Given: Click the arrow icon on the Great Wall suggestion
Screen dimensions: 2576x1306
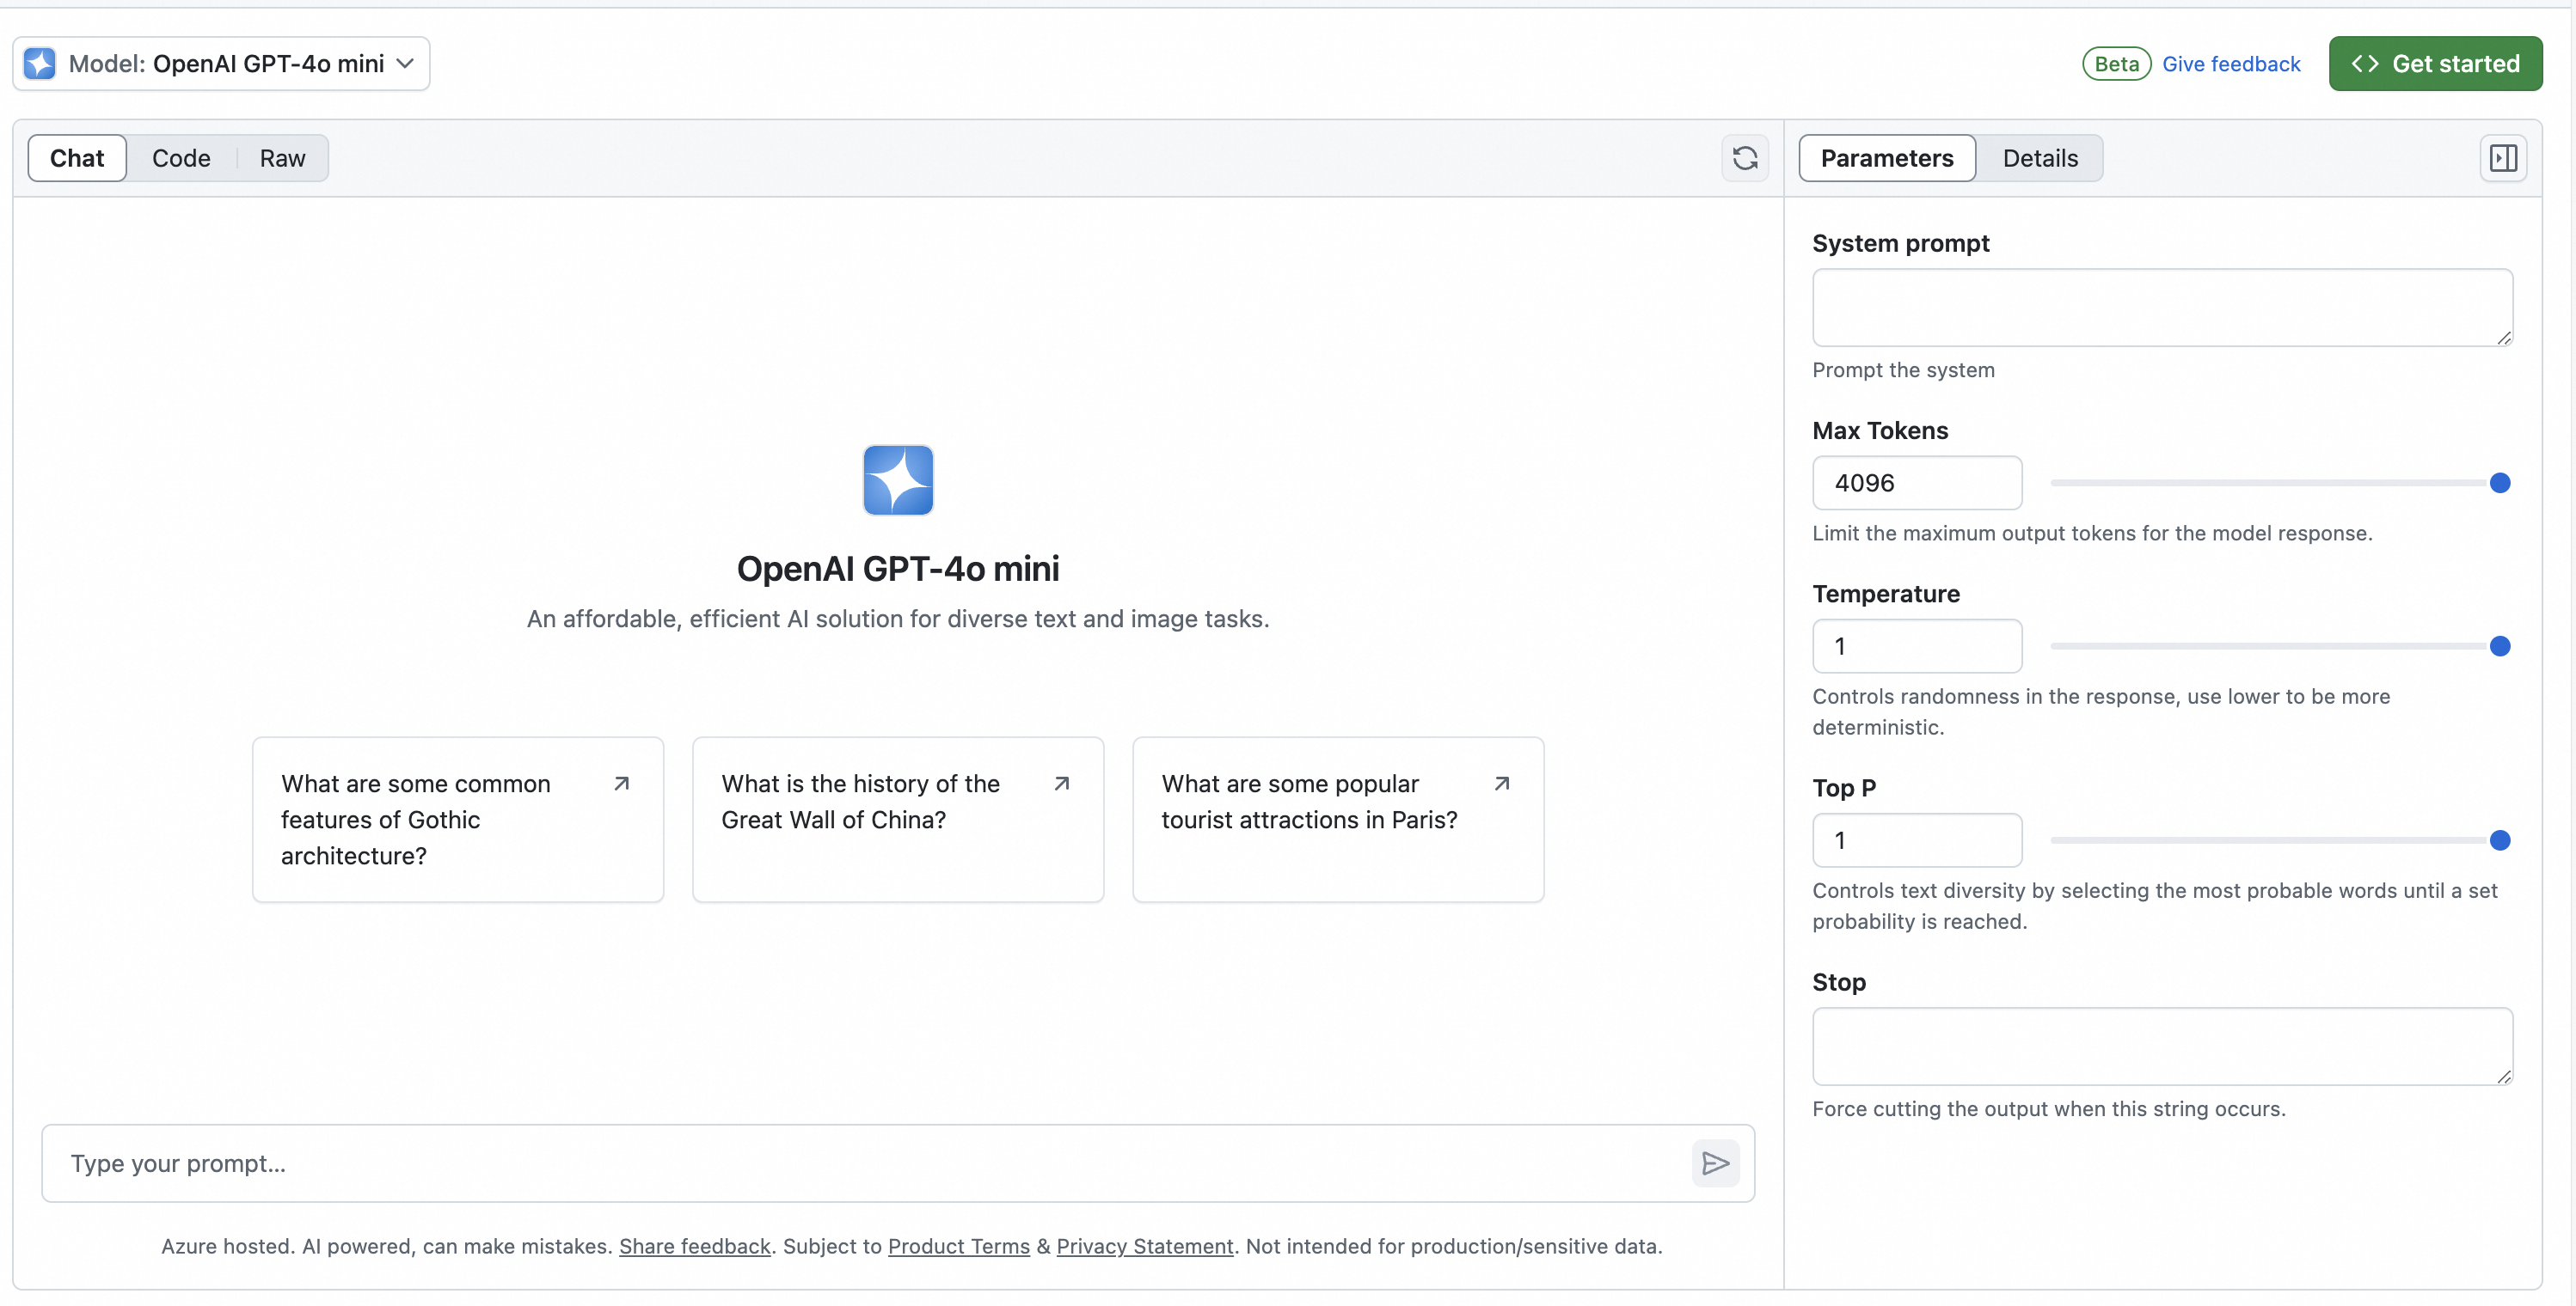Looking at the screenshot, I should 1061,784.
